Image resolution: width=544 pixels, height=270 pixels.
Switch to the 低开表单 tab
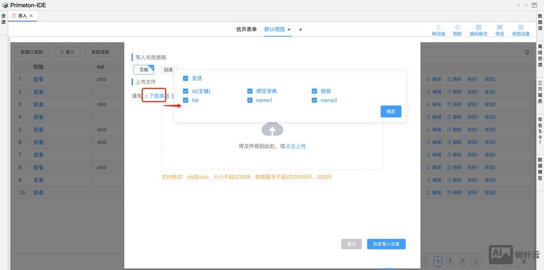click(x=246, y=30)
